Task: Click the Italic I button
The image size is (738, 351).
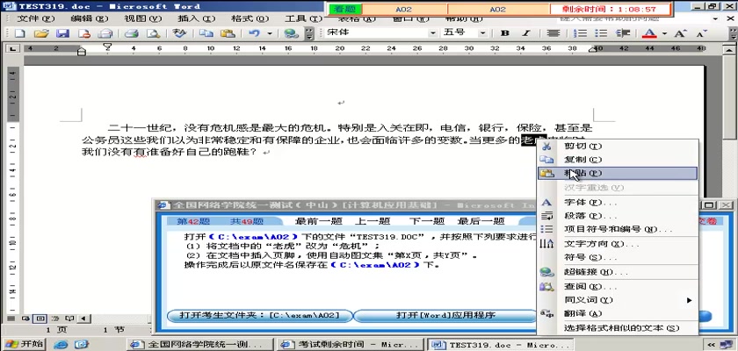Action: (526, 33)
